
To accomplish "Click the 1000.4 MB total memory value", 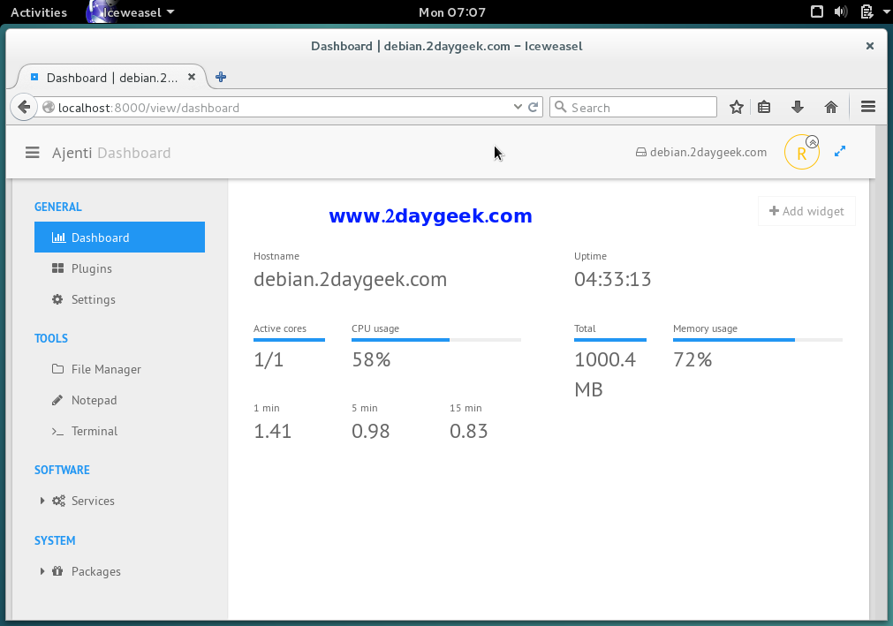I will click(605, 374).
